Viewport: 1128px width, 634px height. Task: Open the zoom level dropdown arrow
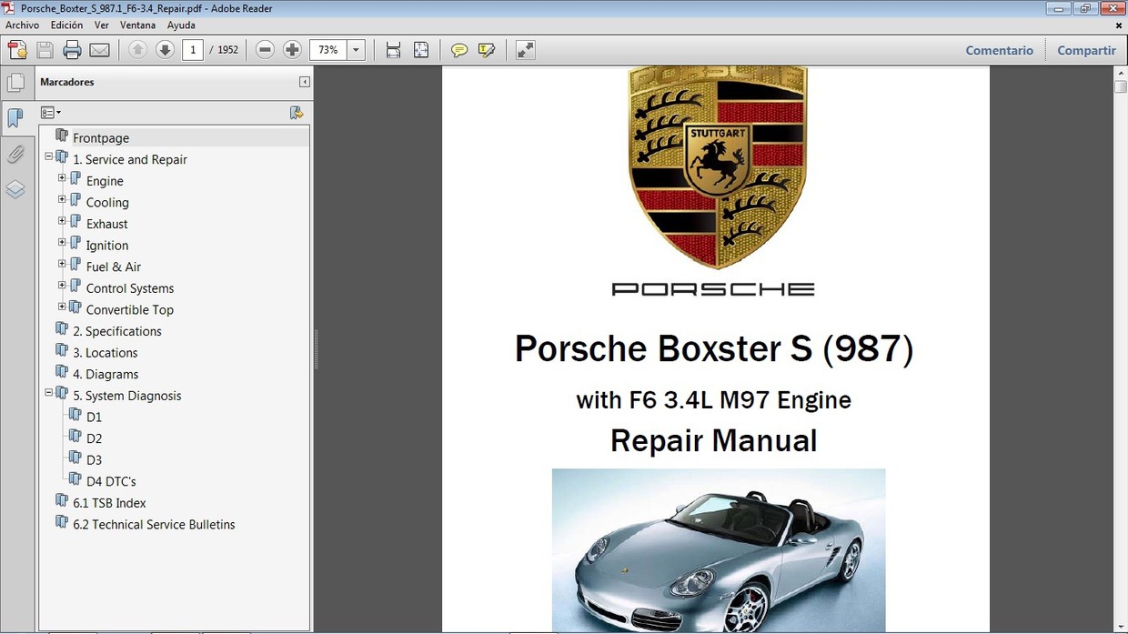[357, 50]
